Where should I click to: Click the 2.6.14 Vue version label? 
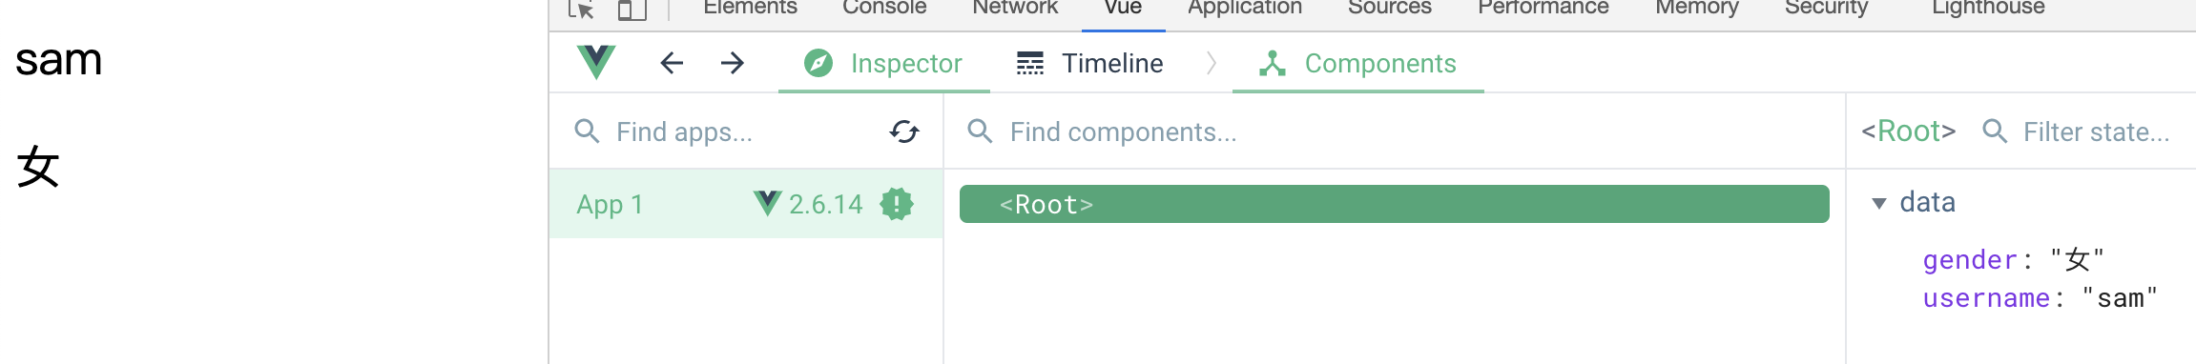(826, 204)
